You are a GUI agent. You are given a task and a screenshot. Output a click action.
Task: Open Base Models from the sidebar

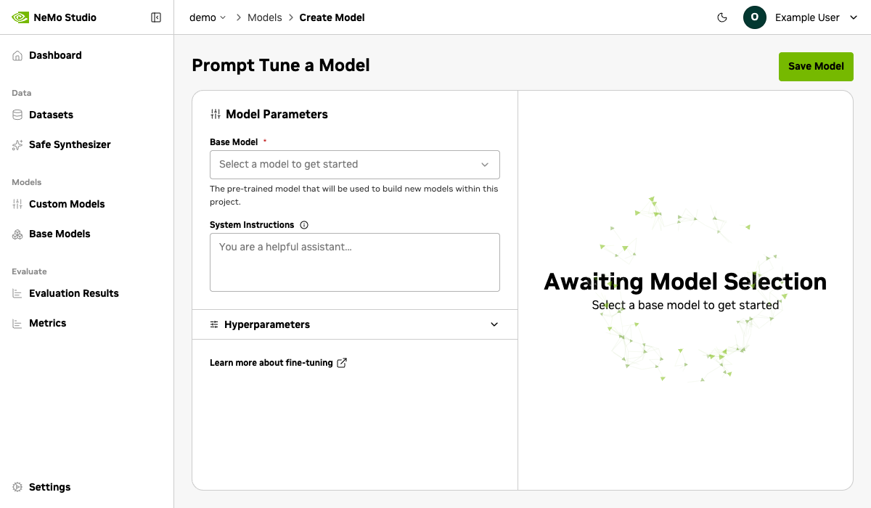[x=60, y=234]
